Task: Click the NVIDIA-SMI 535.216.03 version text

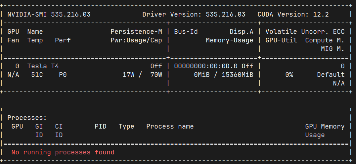Action: 49,15
